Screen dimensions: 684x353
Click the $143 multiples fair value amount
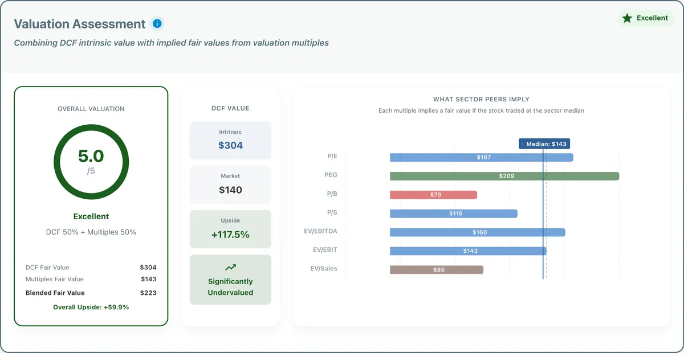click(x=148, y=279)
